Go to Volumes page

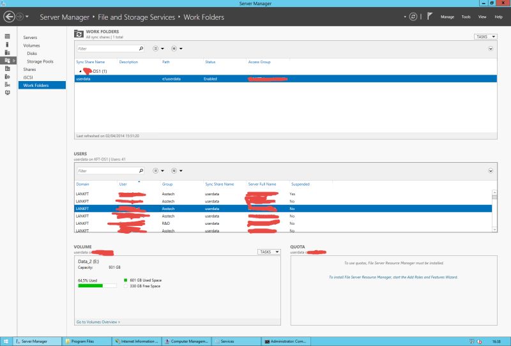(x=31, y=45)
